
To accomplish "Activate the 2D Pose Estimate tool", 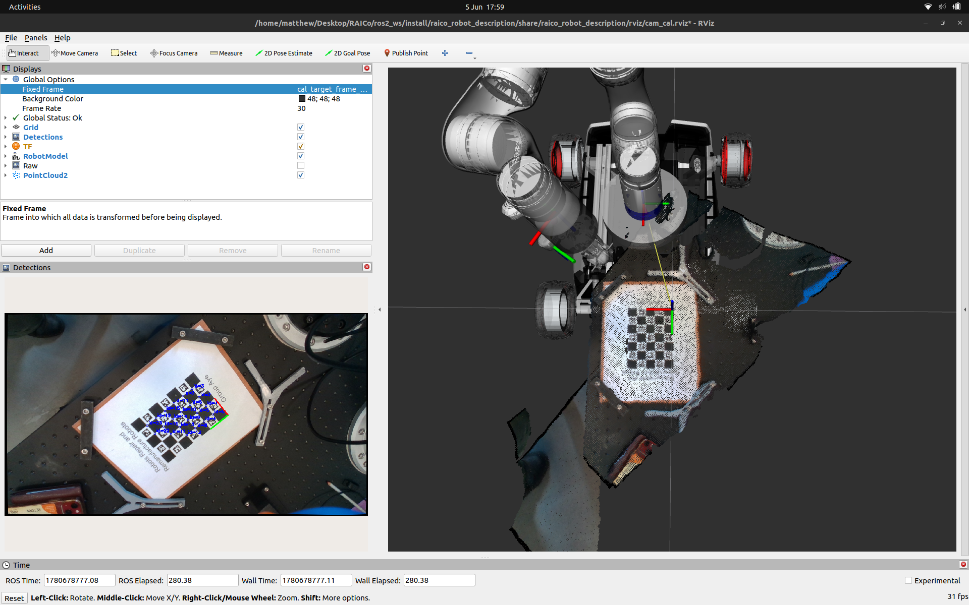I will coord(284,53).
